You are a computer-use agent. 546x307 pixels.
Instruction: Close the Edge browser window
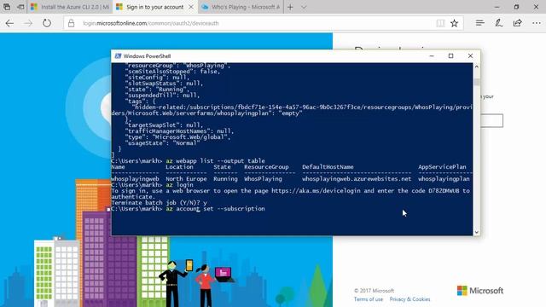pos(536,7)
